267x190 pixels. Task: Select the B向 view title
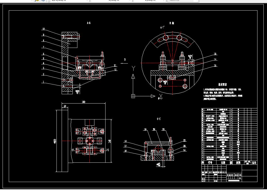(172, 23)
